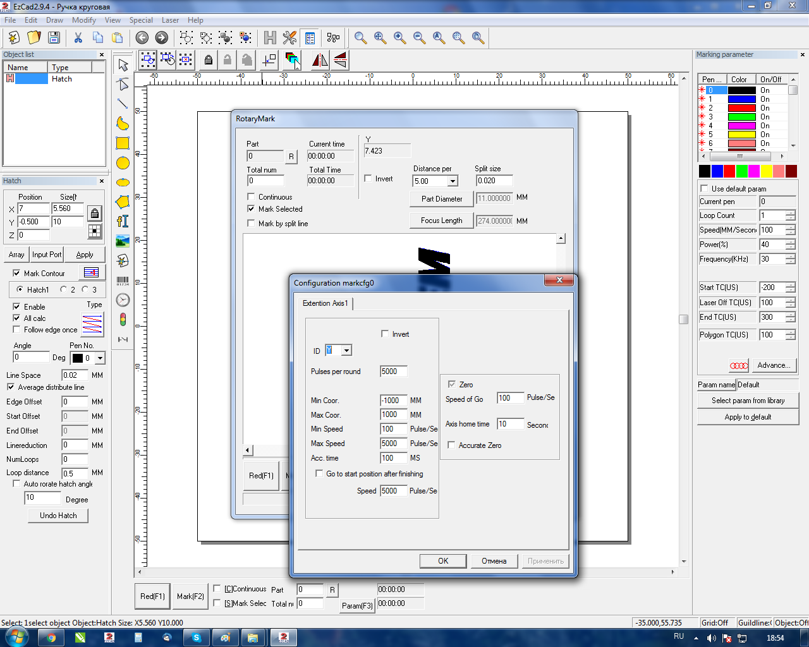Adjust Start TC(US) stepper arrows
This screenshot has width=809, height=647.
point(791,287)
